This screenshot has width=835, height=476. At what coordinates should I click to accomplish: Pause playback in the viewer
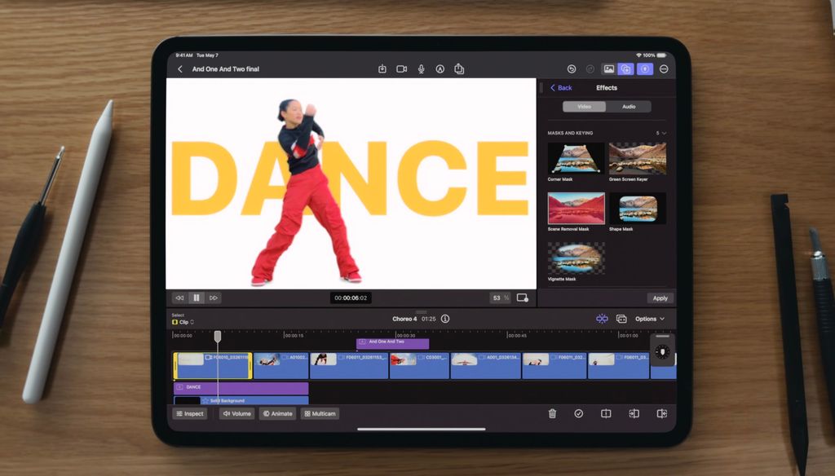point(197,298)
